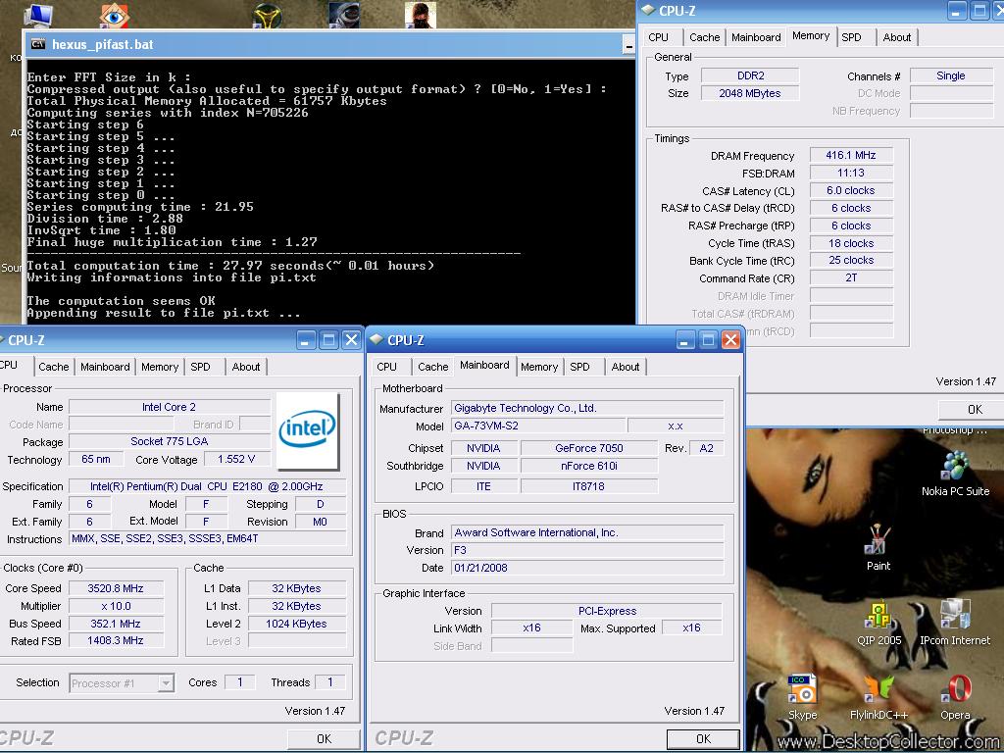Click the Command Rate value 2T

(x=850, y=277)
